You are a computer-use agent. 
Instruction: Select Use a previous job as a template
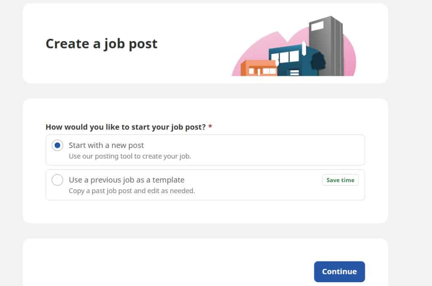point(127,180)
